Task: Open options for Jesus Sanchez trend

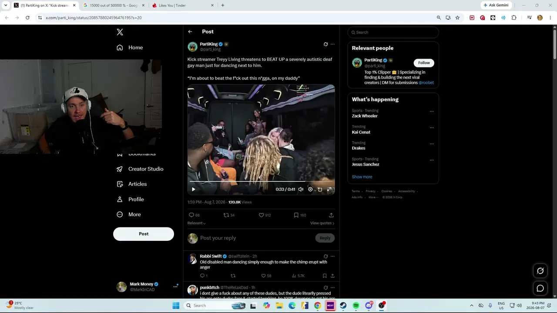Action: click(432, 160)
